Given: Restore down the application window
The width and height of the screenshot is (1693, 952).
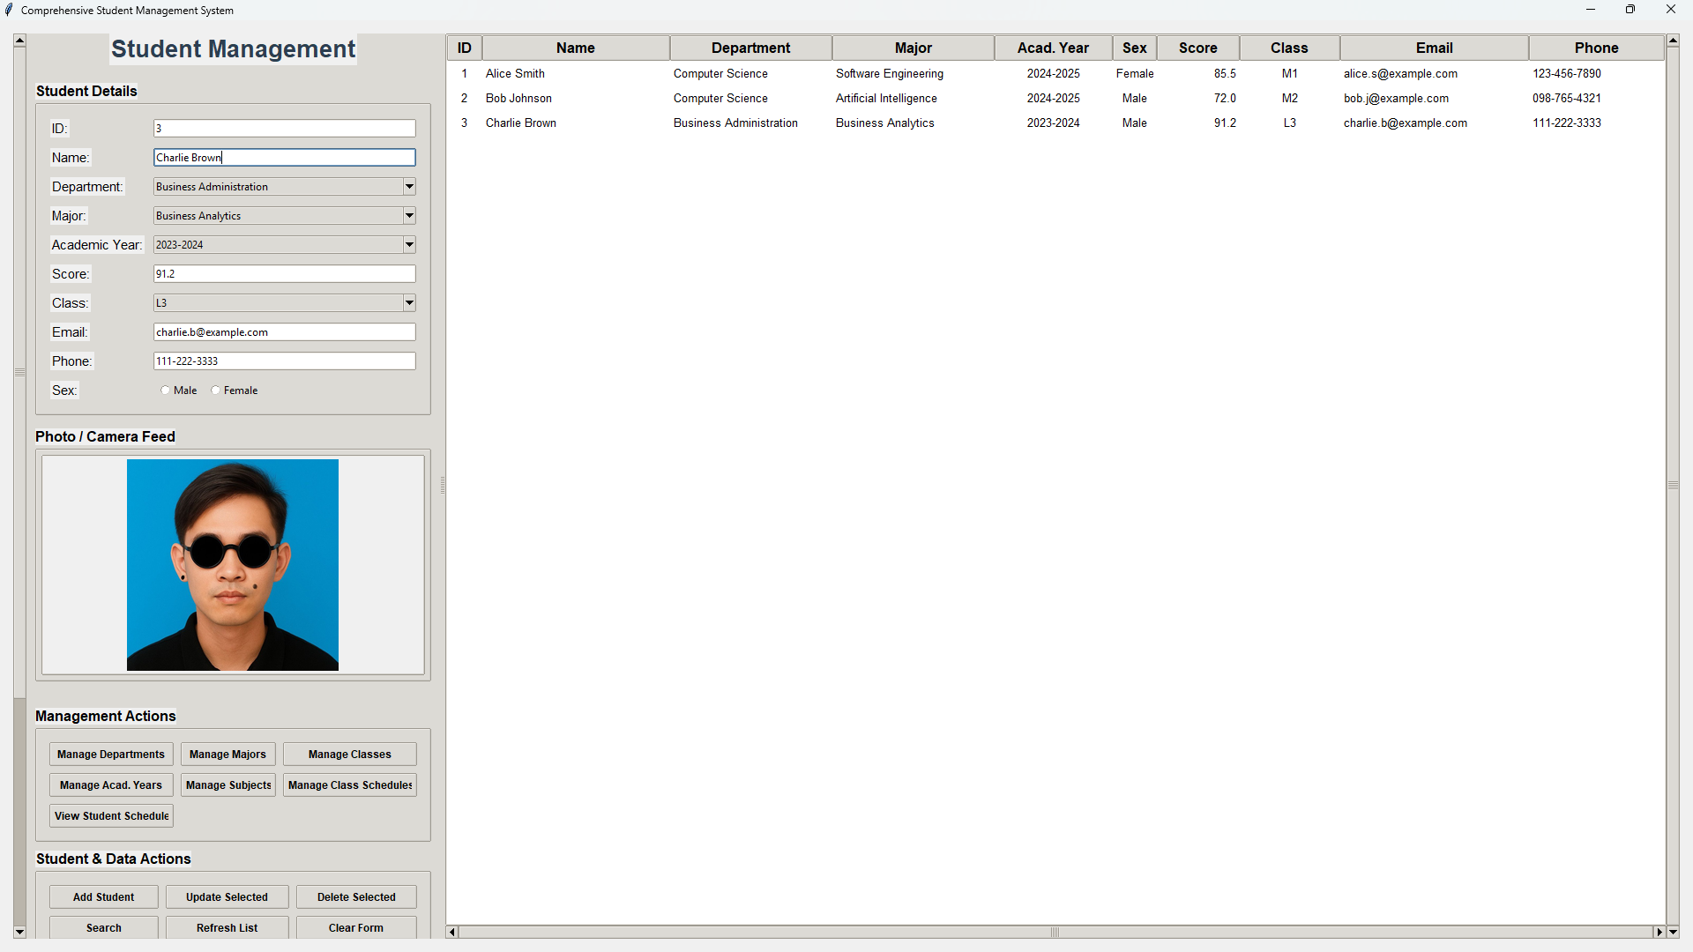Looking at the screenshot, I should click(x=1630, y=10).
